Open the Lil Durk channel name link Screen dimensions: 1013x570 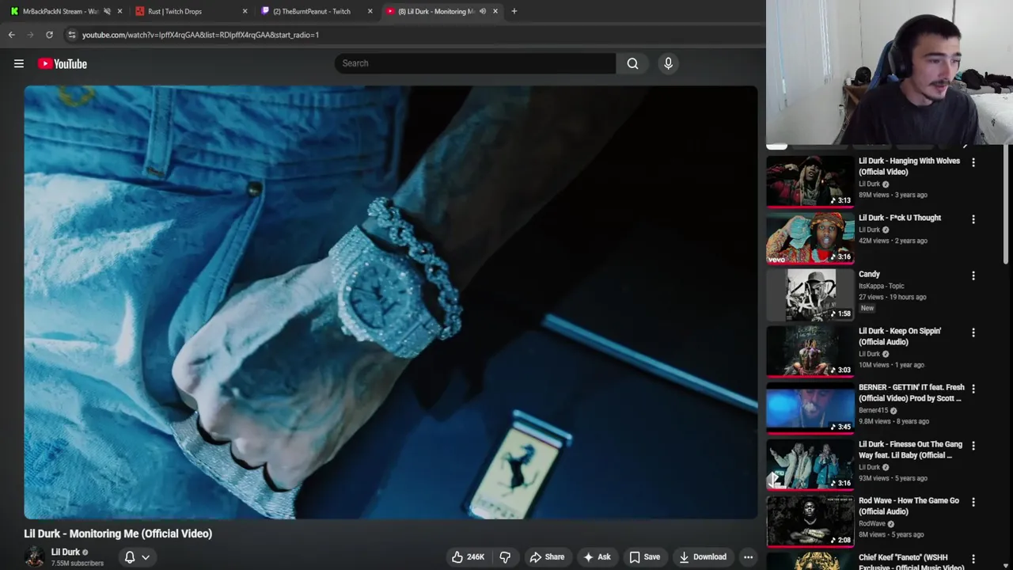coord(66,552)
